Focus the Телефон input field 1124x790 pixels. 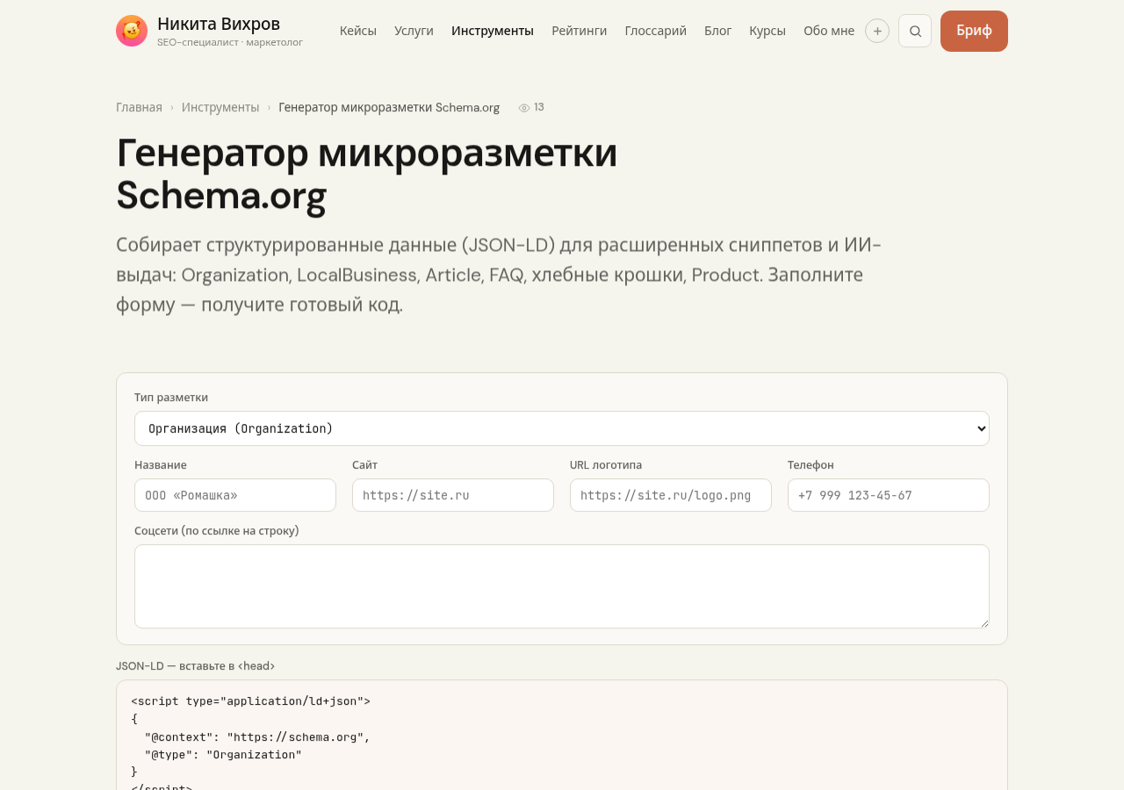[x=889, y=495]
